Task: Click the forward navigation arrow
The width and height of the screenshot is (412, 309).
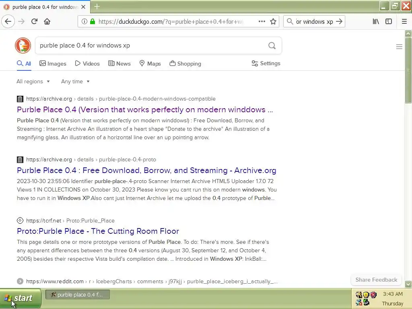Action: click(22, 21)
